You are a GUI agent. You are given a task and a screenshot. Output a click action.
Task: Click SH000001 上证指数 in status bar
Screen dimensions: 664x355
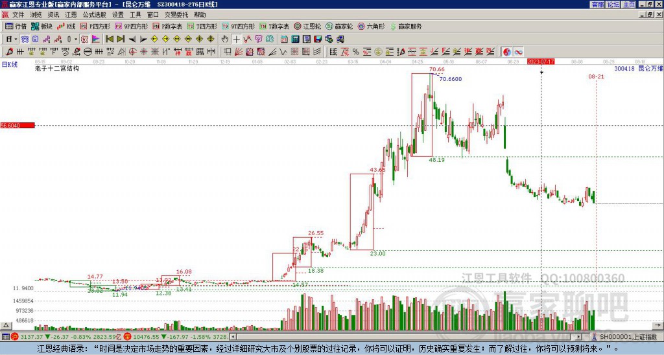[x=628, y=337]
